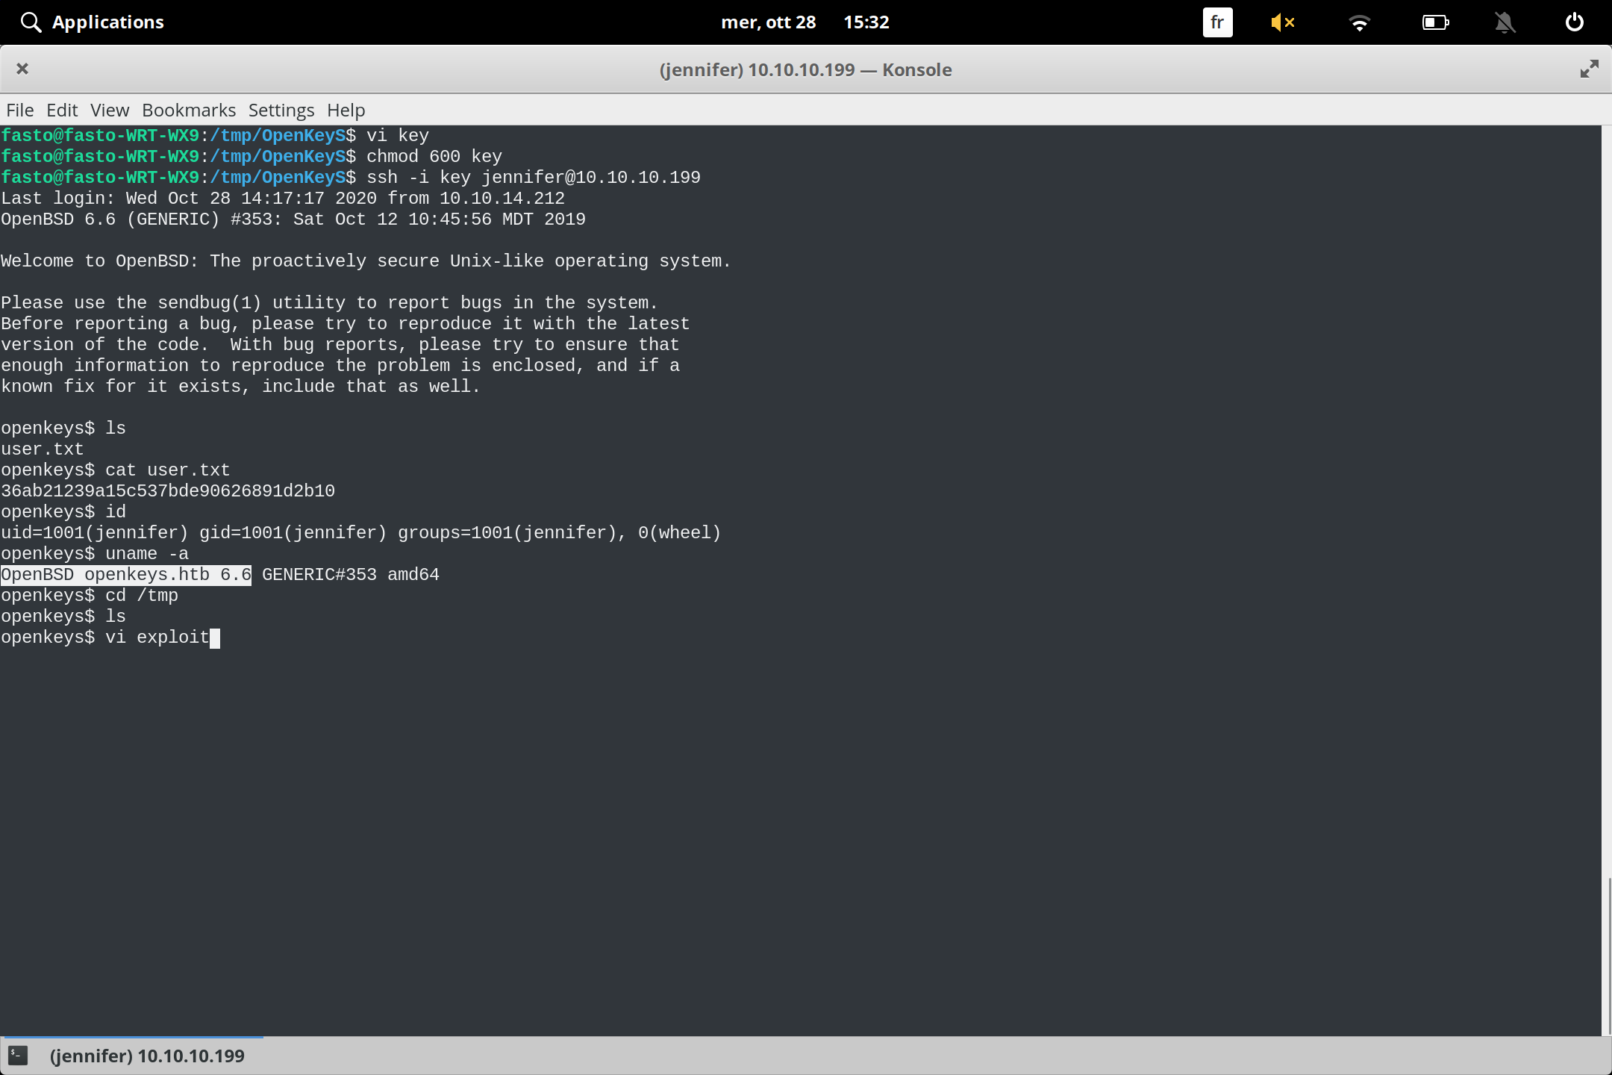This screenshot has height=1075, width=1612.
Task: Open the power options icon
Action: (1573, 22)
